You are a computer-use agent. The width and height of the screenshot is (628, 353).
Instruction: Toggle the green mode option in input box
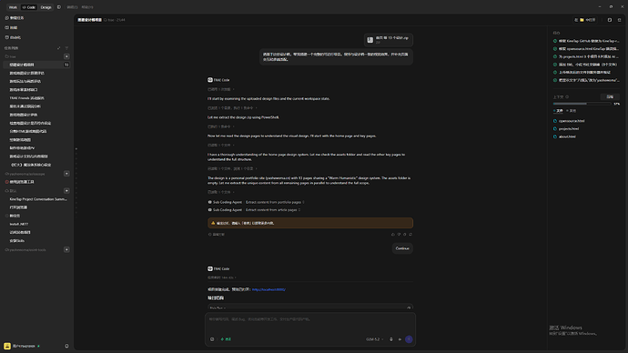[x=226, y=339]
